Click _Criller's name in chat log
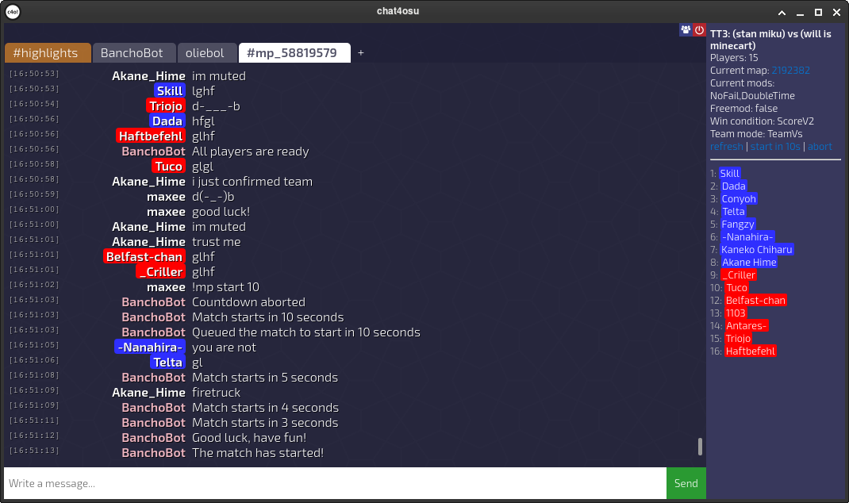Viewport: 849px width, 503px height. (x=161, y=272)
